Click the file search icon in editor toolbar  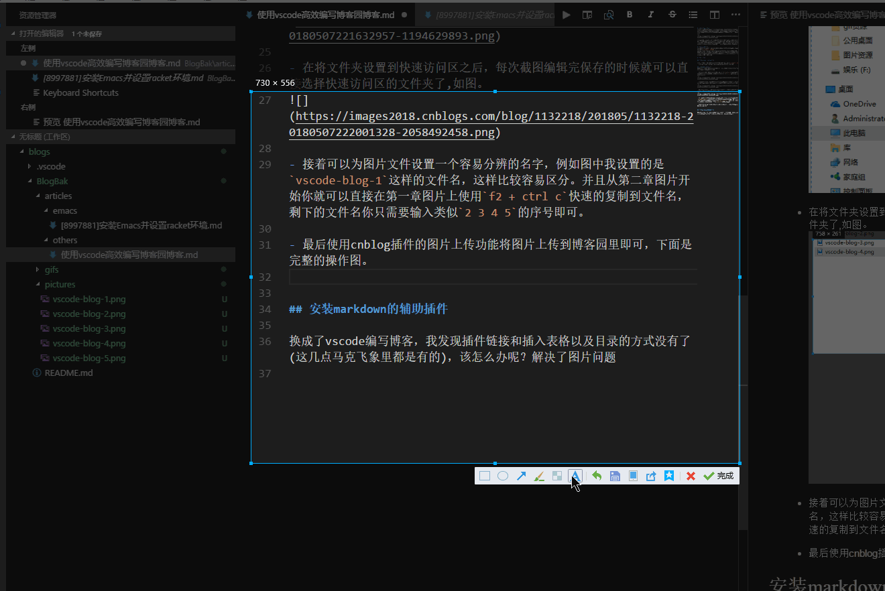click(609, 15)
